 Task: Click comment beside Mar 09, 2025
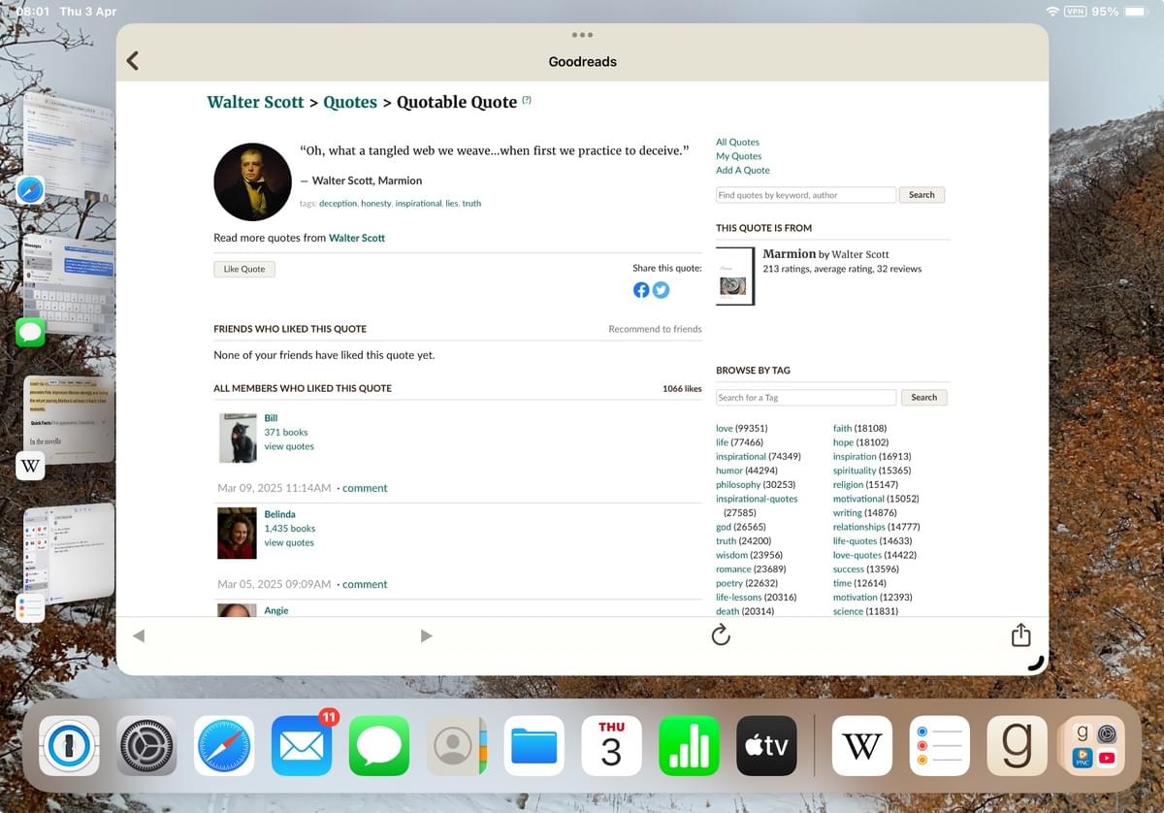pyautogui.click(x=365, y=488)
